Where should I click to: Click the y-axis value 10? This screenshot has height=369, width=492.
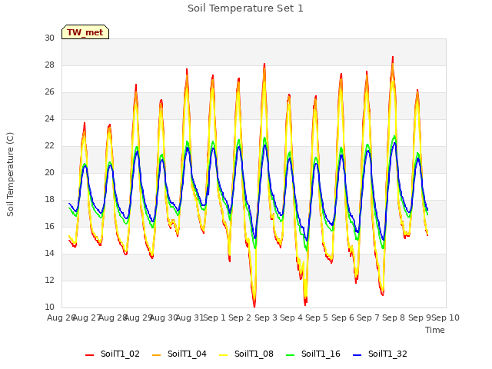click(49, 307)
